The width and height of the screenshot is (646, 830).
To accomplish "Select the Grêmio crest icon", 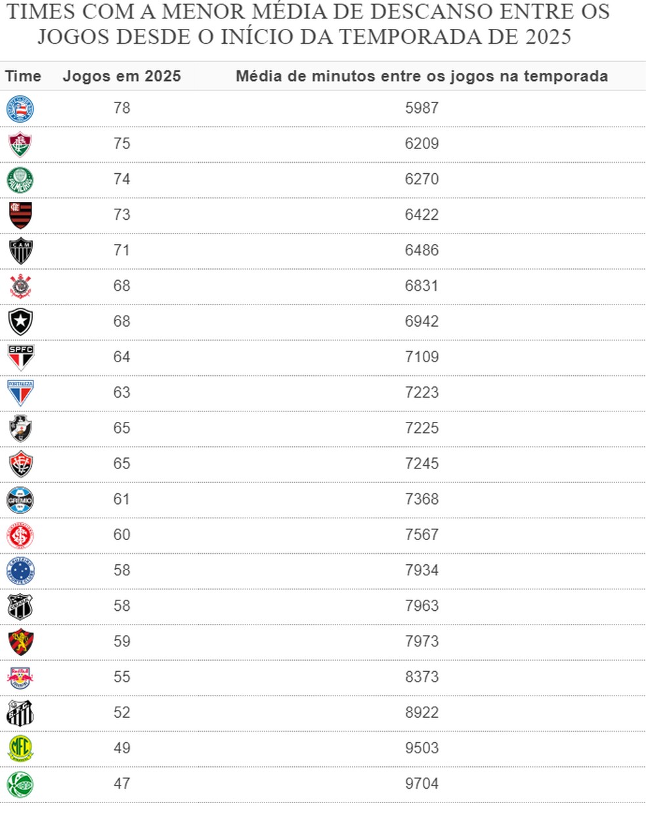I will pos(20,499).
